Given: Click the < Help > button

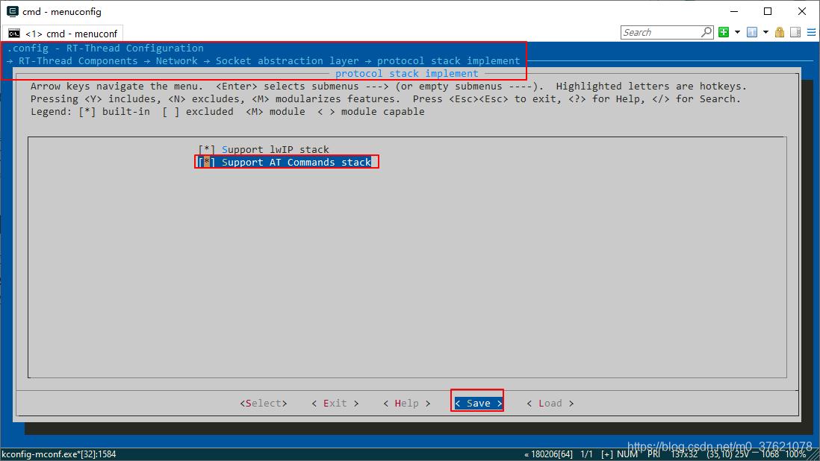Looking at the screenshot, I should coord(407,403).
